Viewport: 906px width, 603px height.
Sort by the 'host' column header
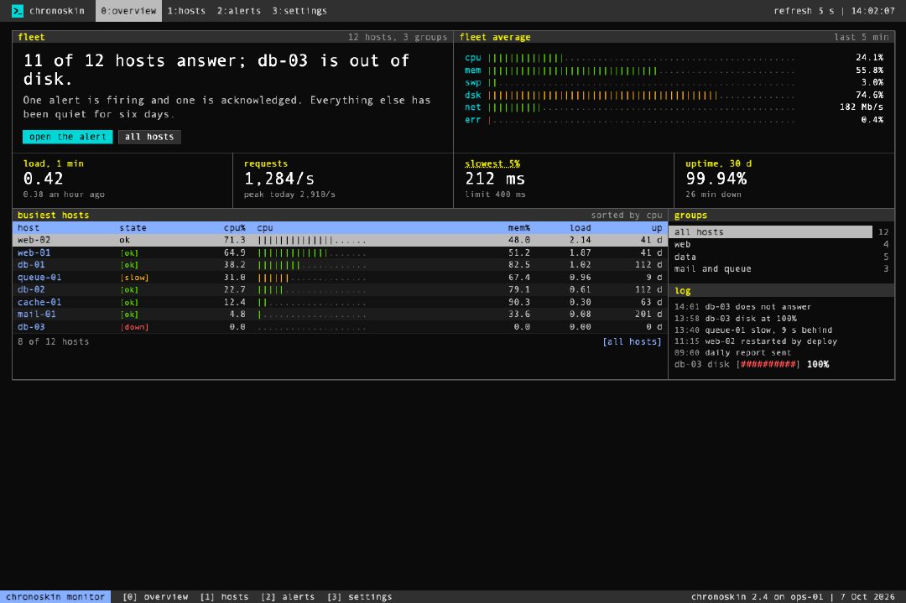[29, 228]
